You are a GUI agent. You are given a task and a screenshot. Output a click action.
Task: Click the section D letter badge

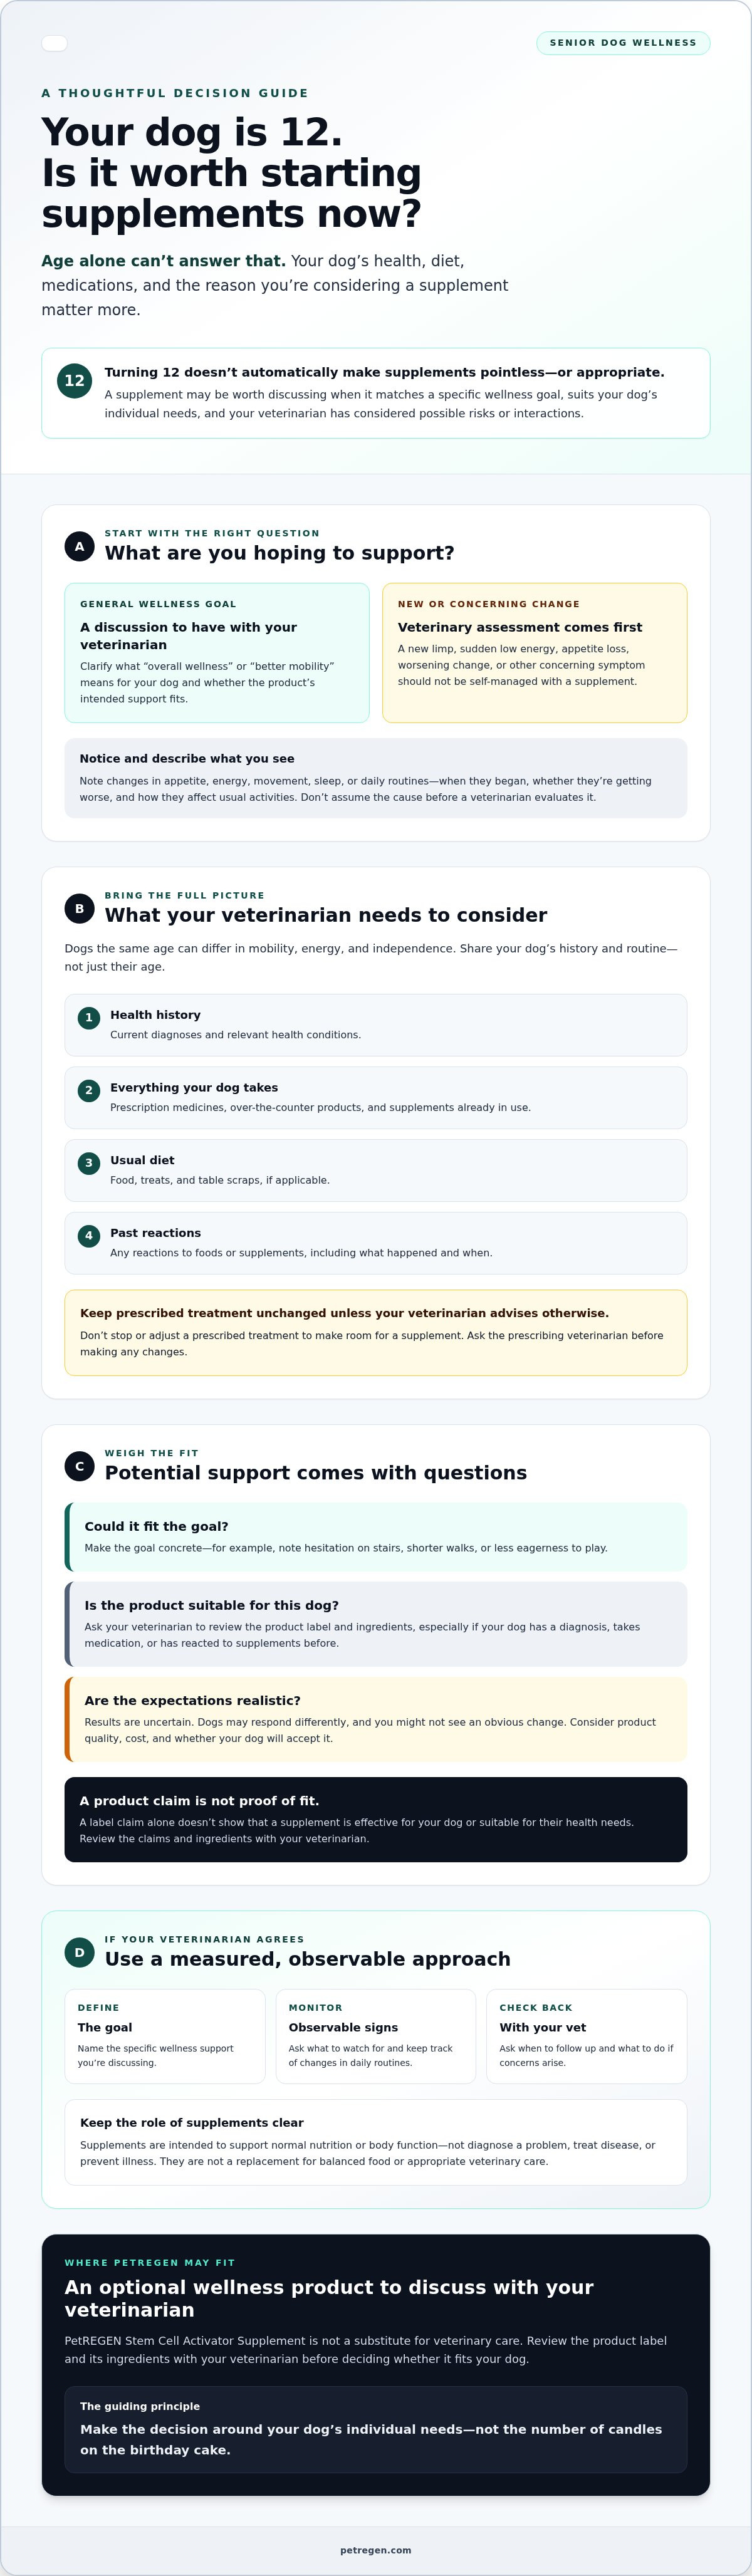[79, 1952]
